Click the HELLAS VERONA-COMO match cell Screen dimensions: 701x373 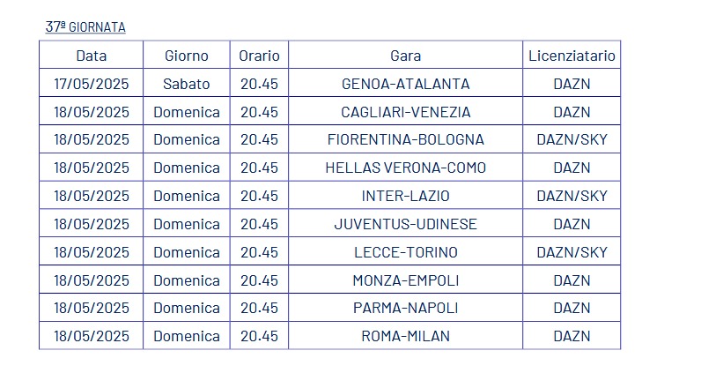click(x=405, y=168)
